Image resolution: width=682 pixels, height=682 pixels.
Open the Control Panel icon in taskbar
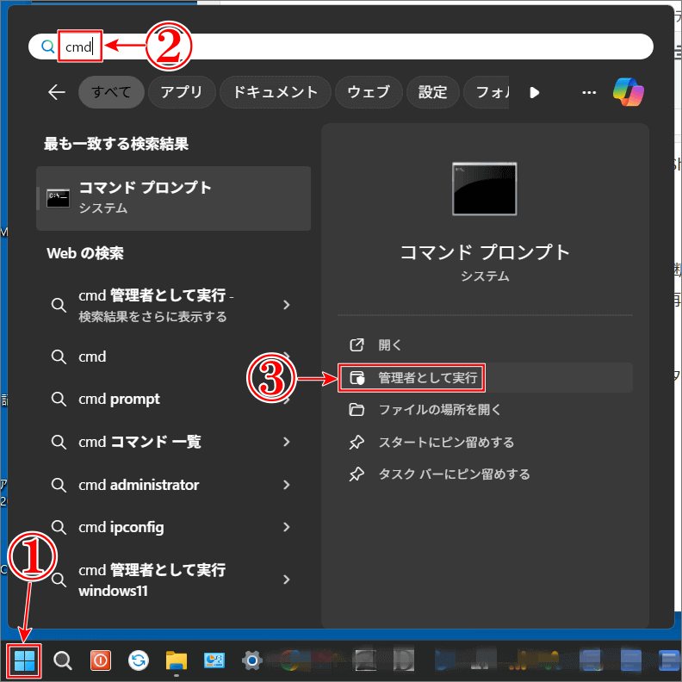click(214, 660)
